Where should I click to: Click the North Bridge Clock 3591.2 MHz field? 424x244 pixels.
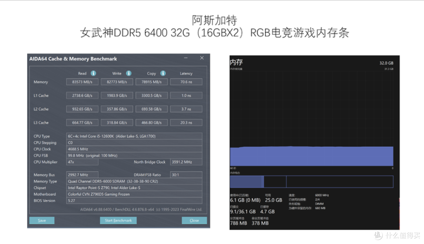click(186, 162)
